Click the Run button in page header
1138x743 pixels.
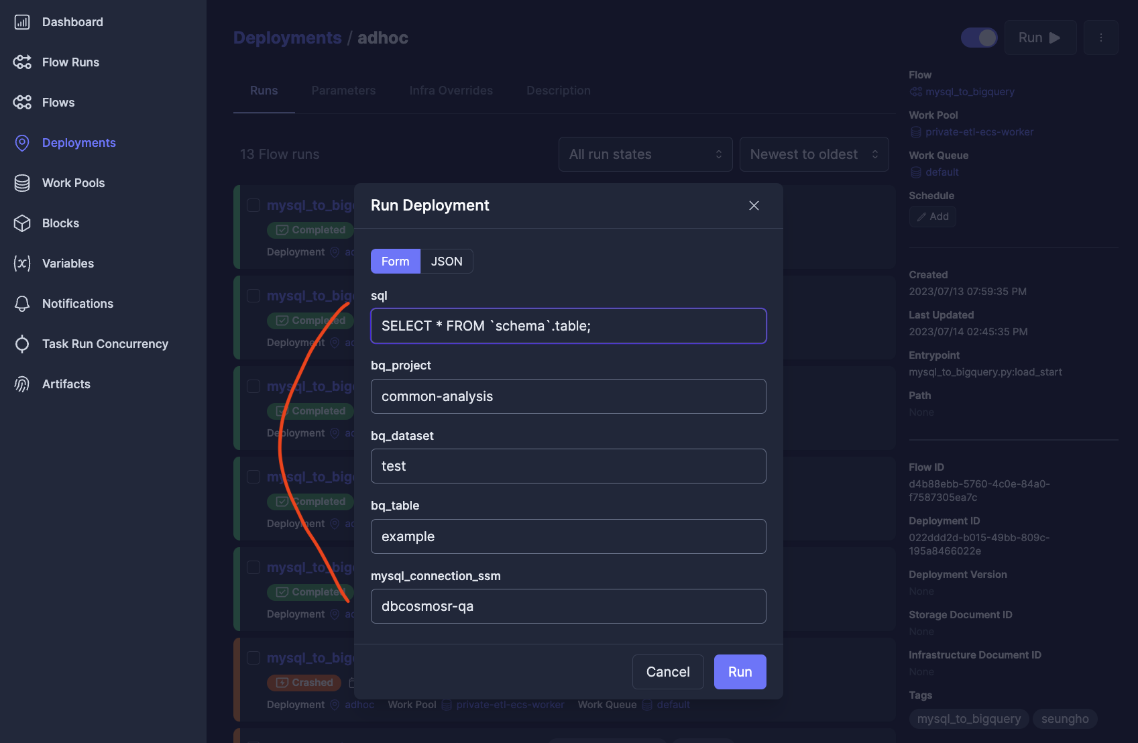[x=1040, y=38]
